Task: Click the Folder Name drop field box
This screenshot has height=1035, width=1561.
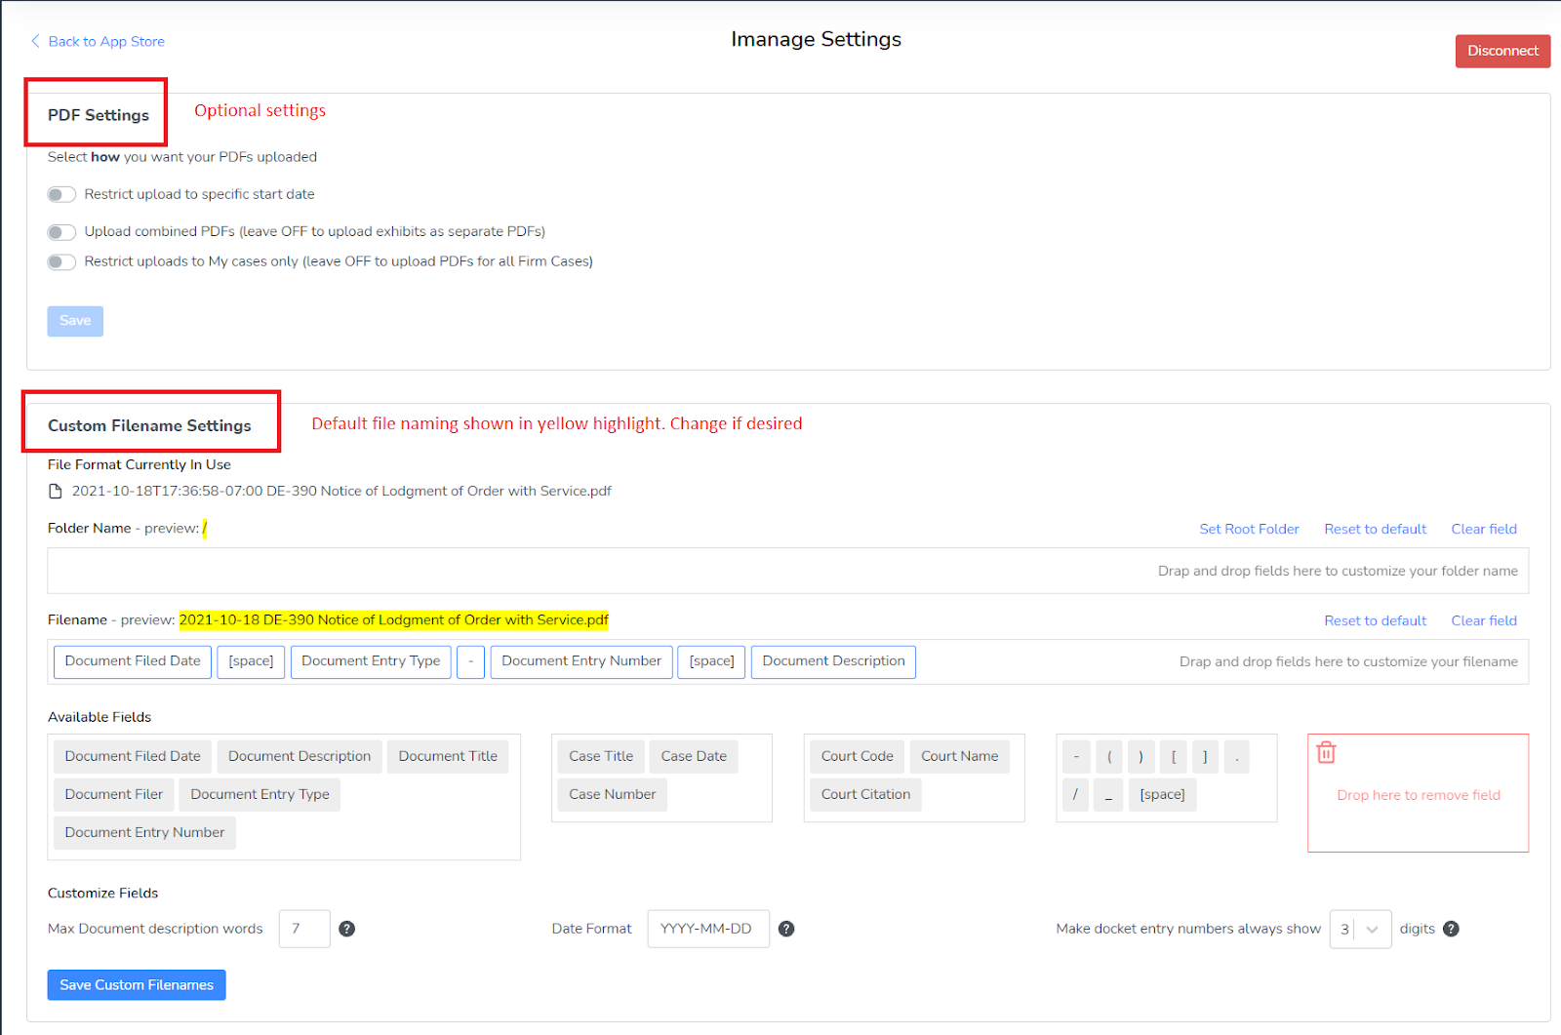Action: point(787,571)
